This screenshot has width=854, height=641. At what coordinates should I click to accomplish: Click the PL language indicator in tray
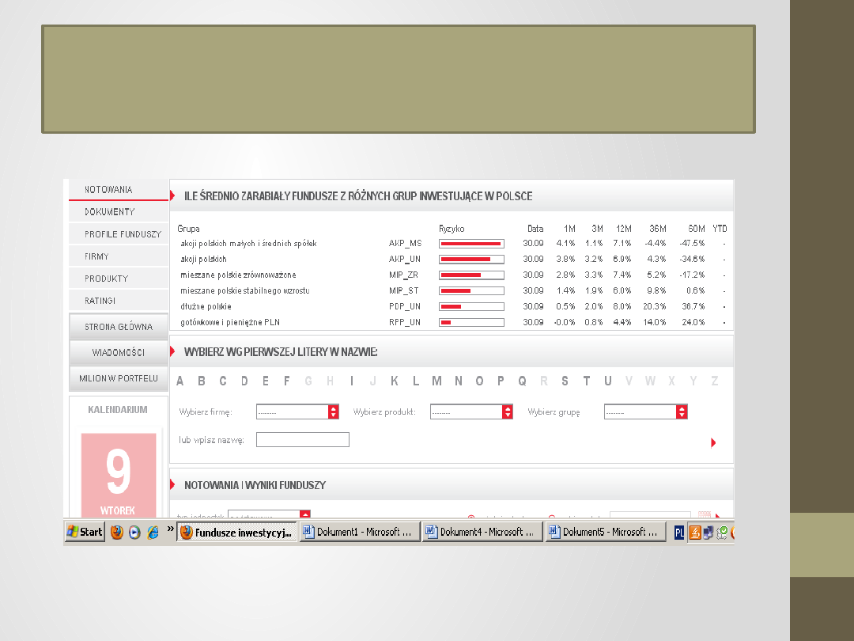coord(678,533)
